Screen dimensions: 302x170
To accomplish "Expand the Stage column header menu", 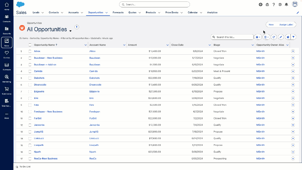I will 252,45.
